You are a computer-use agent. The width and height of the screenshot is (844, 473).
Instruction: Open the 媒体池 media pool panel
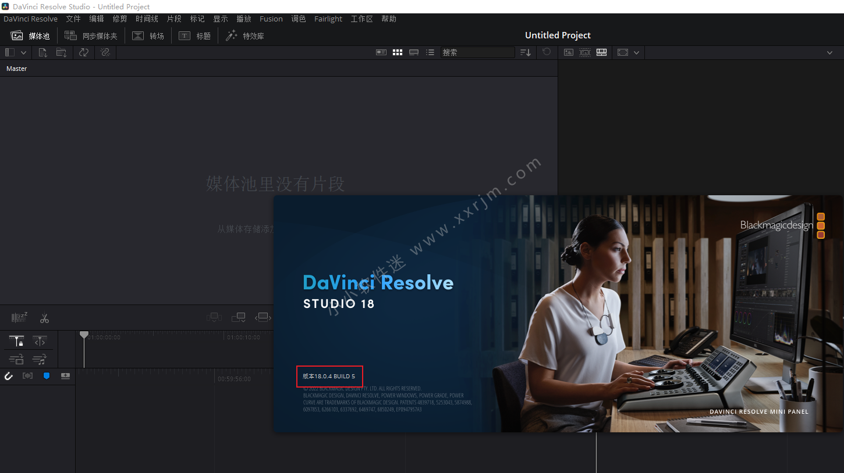tap(30, 36)
